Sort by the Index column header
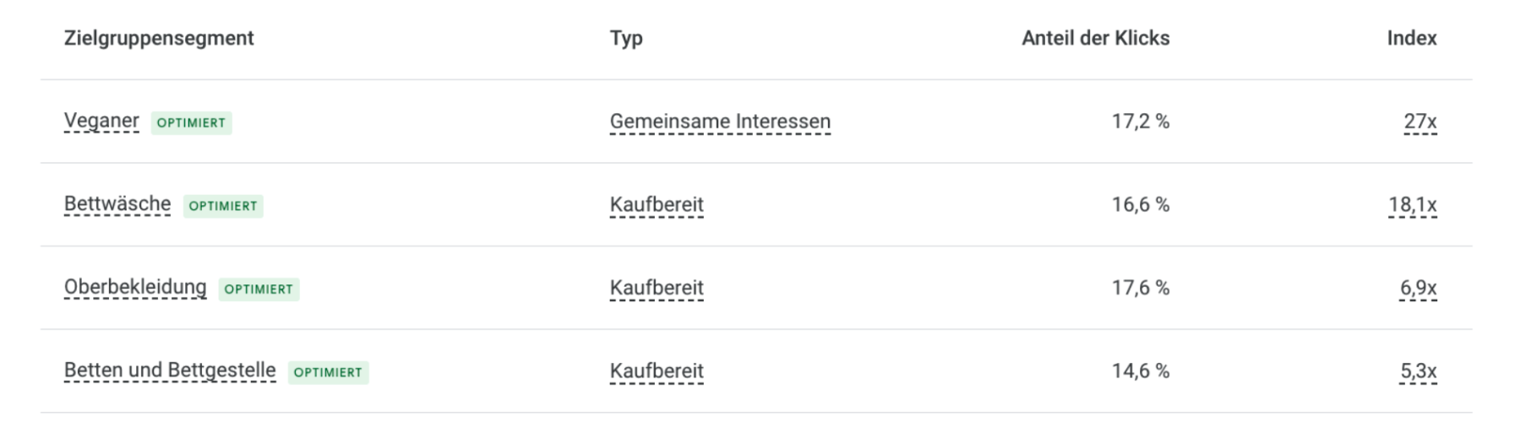 1412,38
